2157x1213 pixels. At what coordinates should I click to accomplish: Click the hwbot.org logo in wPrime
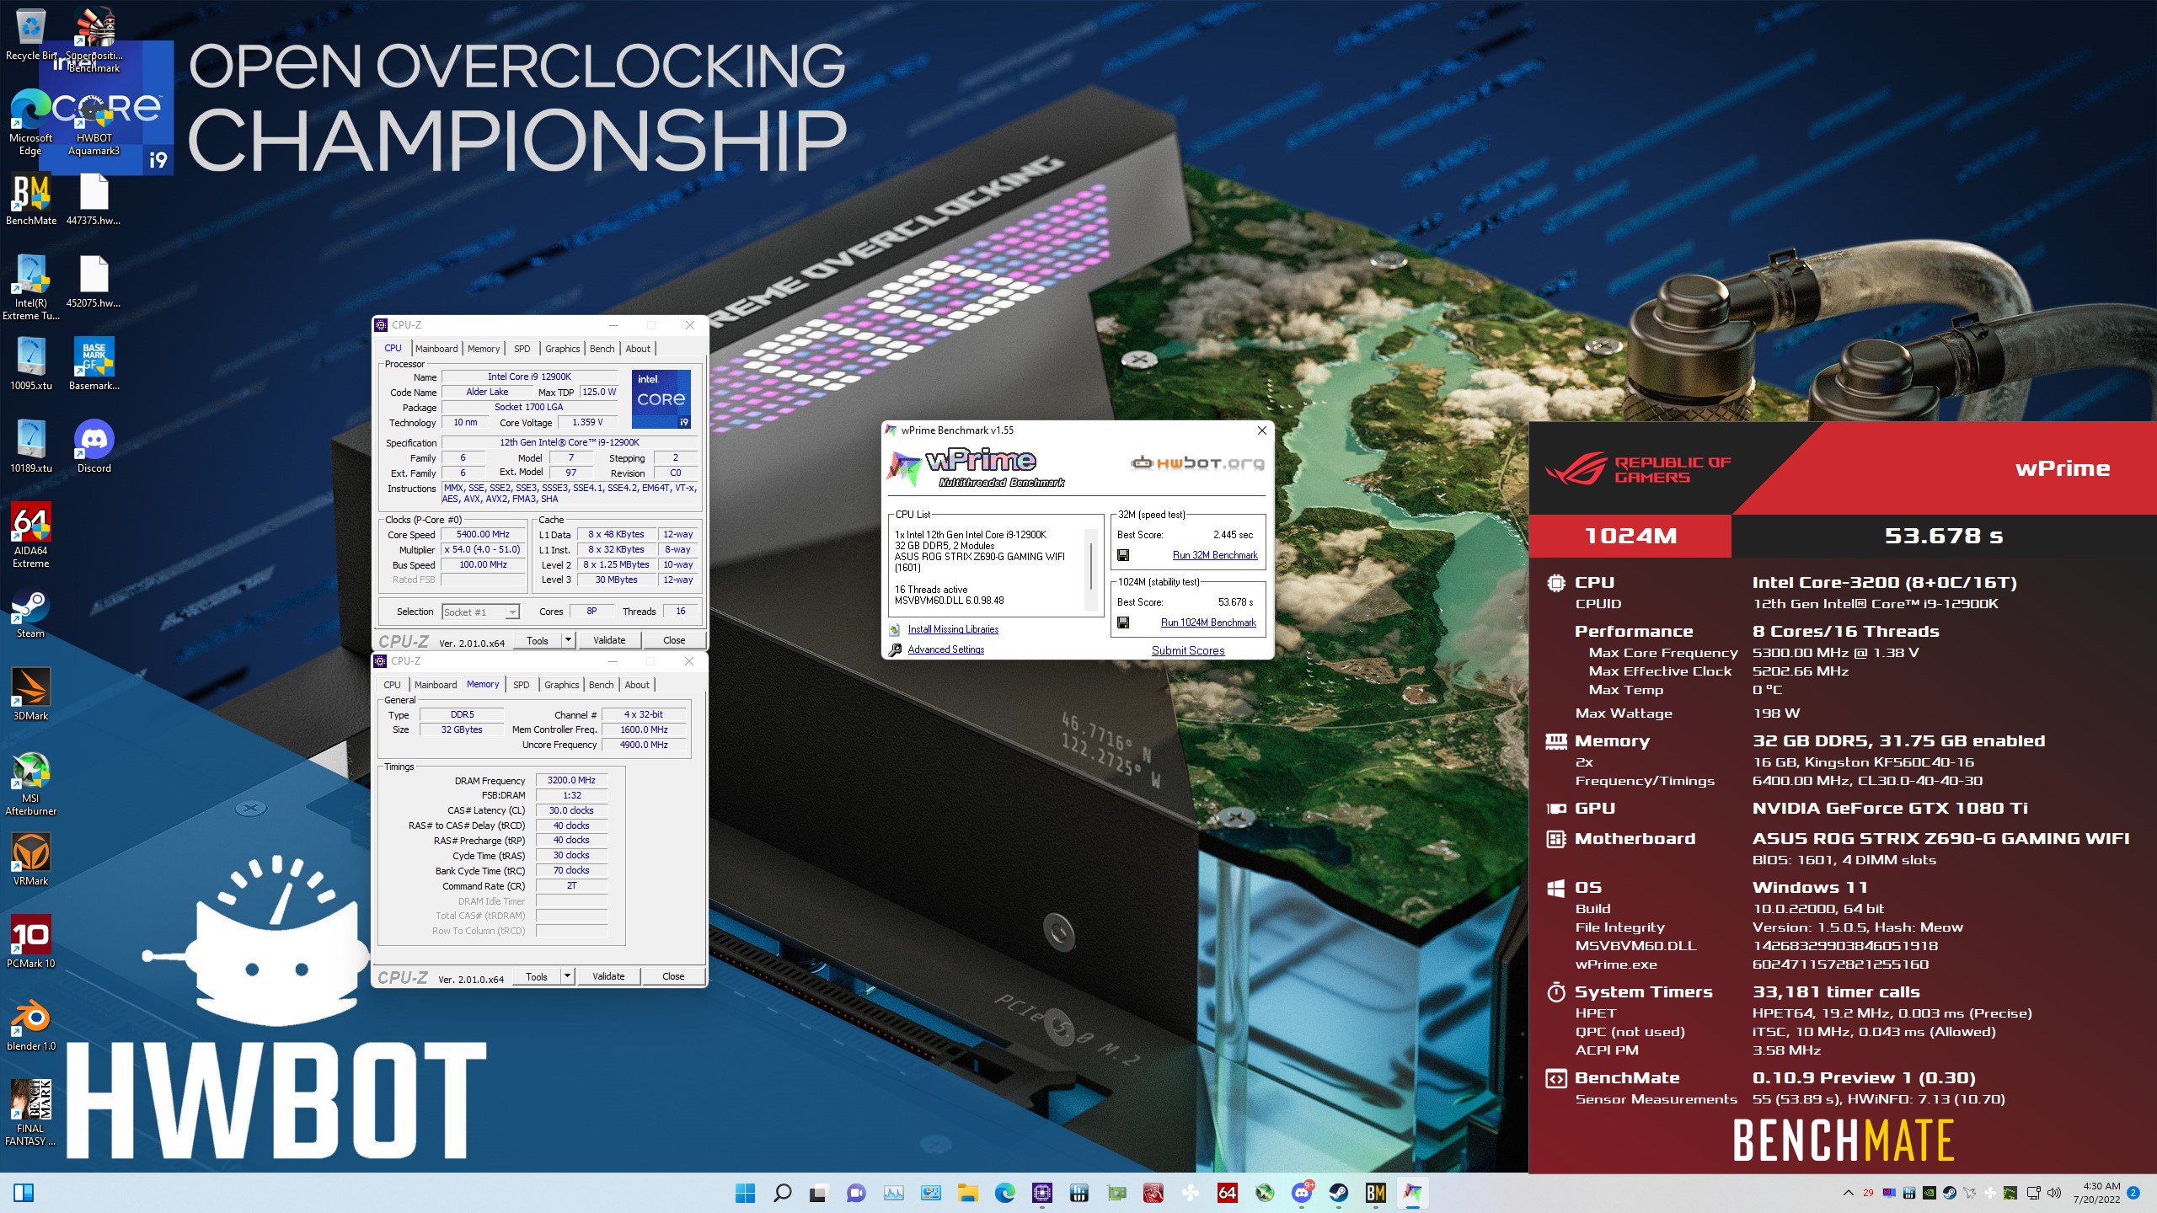click(x=1197, y=462)
